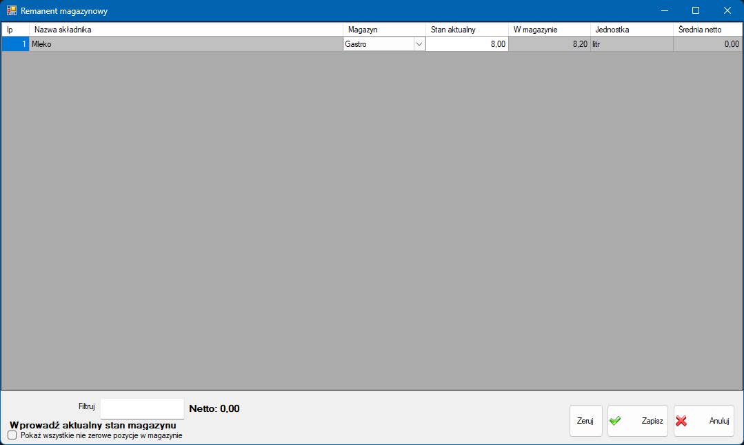Screen dimensions: 744x445
Task: Select the Mleko row name cell
Action: tap(186, 44)
